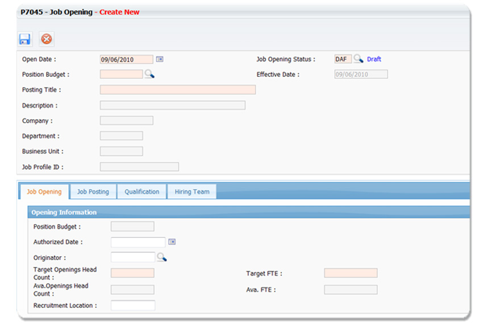Click the Job Opening Status code field
479x326 pixels.
point(343,59)
